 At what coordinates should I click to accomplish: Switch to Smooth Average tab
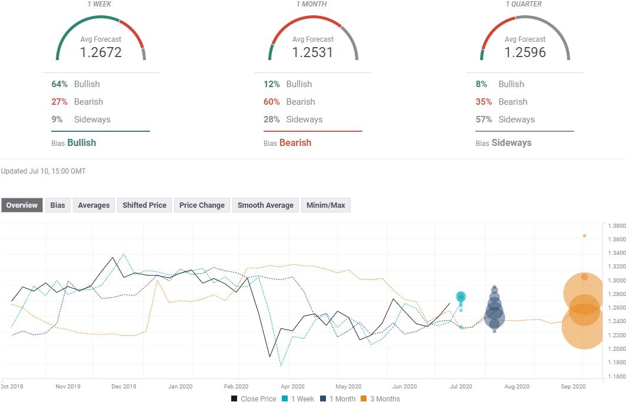[265, 205]
